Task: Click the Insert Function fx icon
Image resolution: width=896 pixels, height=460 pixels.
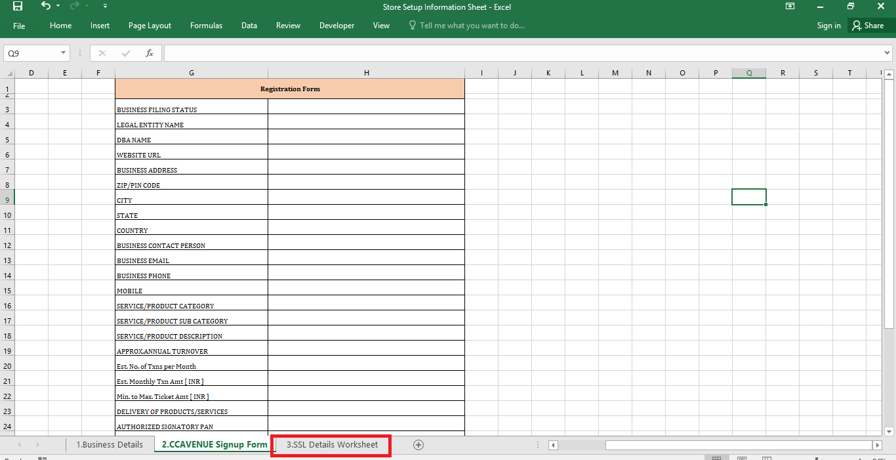Action: click(150, 53)
